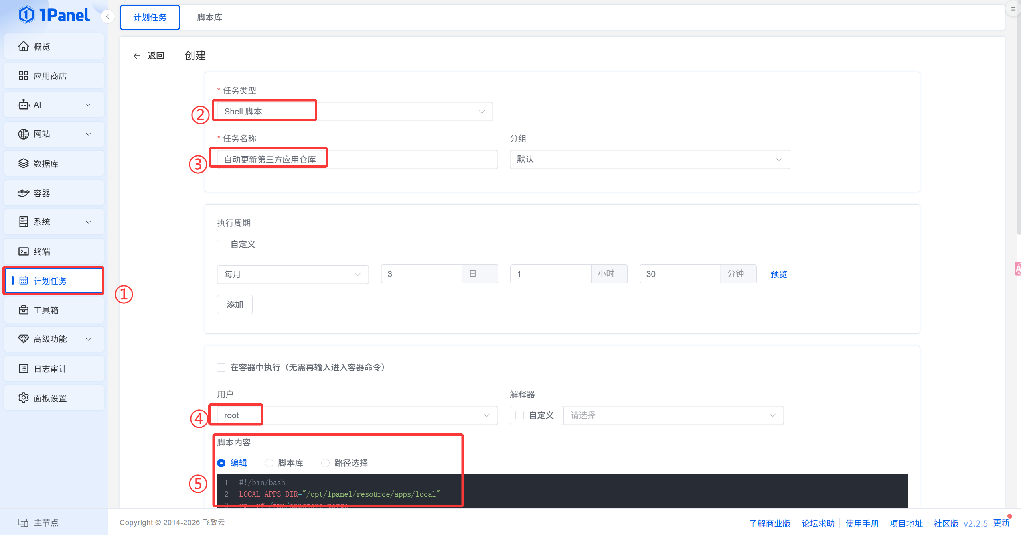Viewport: 1021px width, 535px height.
Task: Switch to the 脚本库 tab
Action: tap(210, 17)
